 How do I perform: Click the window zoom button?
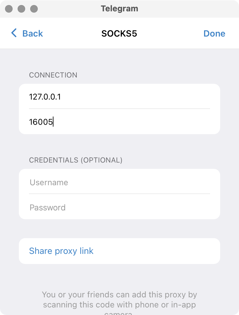[x=34, y=9]
